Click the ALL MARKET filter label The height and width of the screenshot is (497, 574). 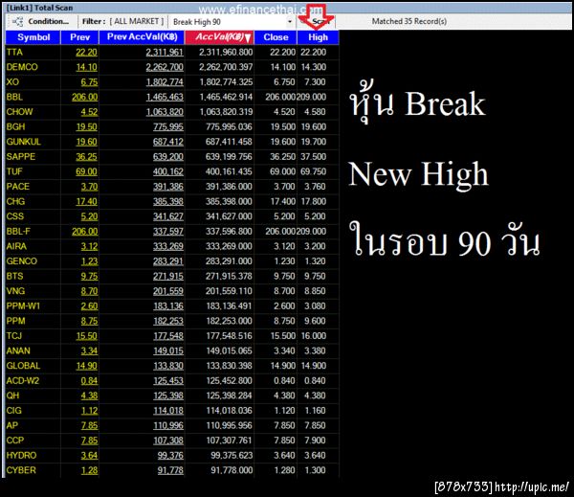[x=137, y=21]
